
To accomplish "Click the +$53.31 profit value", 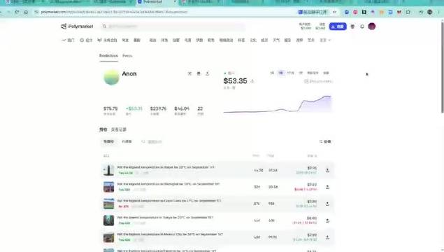I will (x=134, y=108).
